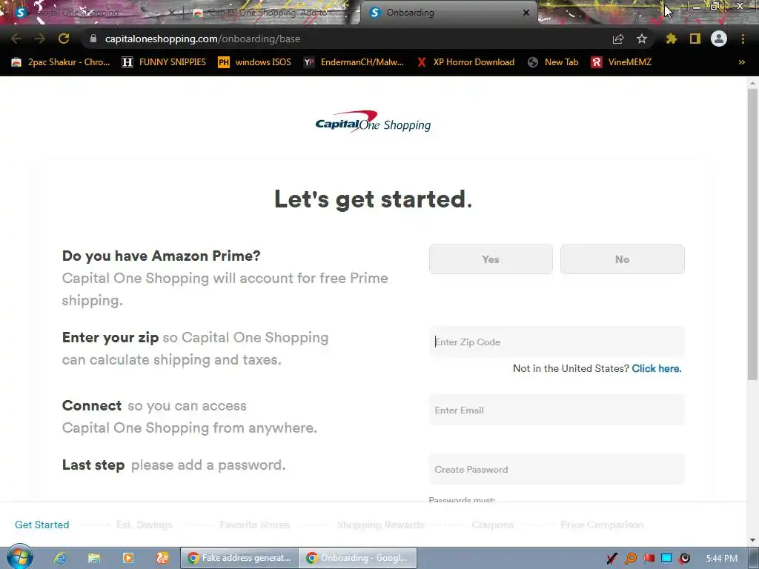Open the Chrome three-dot menu
Screen dimensions: 759x569
click(x=743, y=39)
